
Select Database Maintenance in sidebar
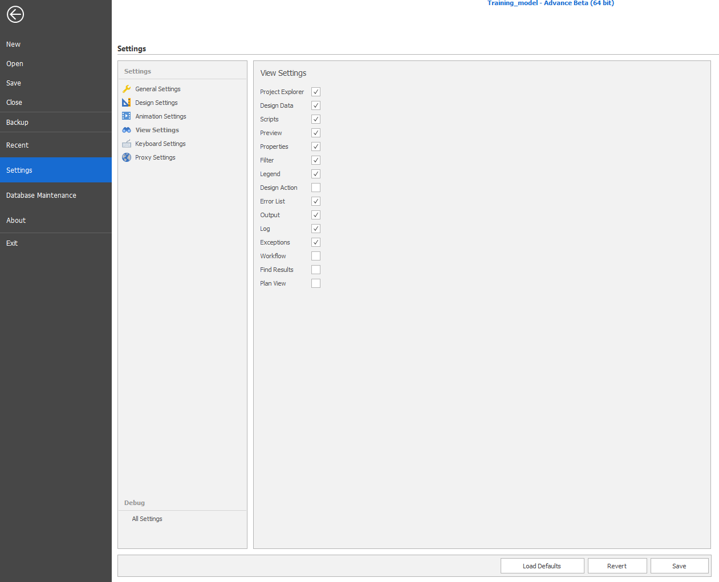coord(41,196)
